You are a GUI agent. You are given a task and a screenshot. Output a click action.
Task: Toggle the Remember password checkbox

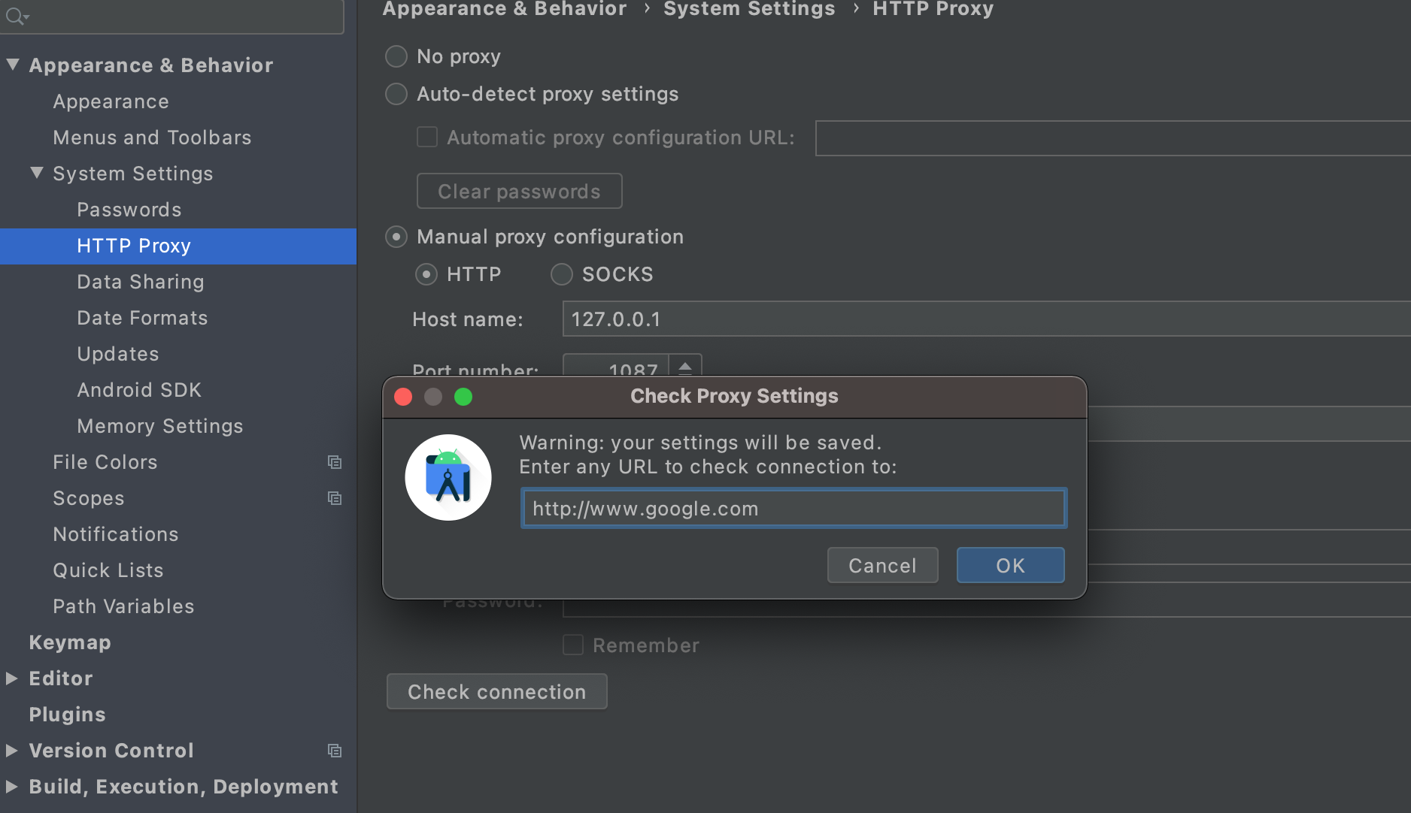click(573, 645)
